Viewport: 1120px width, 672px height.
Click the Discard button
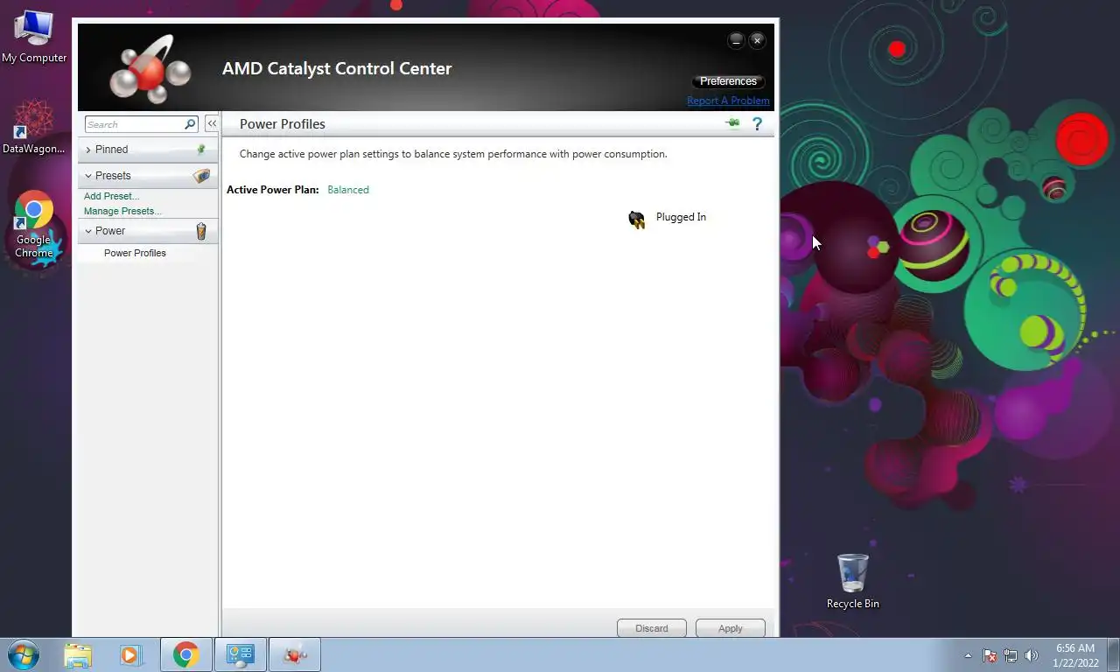(652, 628)
